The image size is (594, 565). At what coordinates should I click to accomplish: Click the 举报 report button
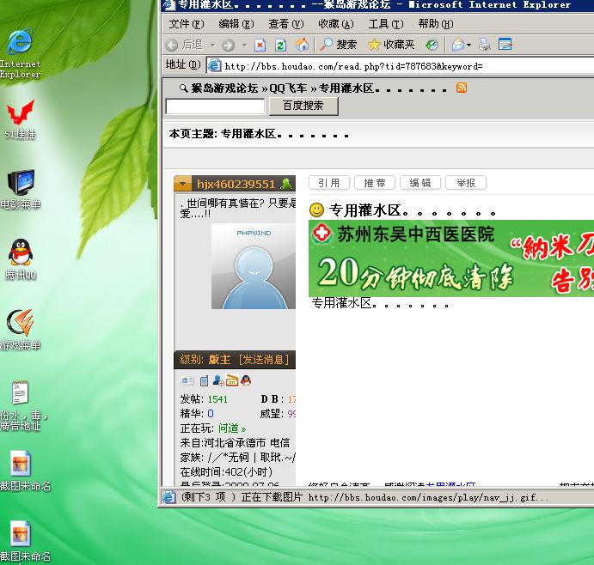pyautogui.click(x=466, y=183)
